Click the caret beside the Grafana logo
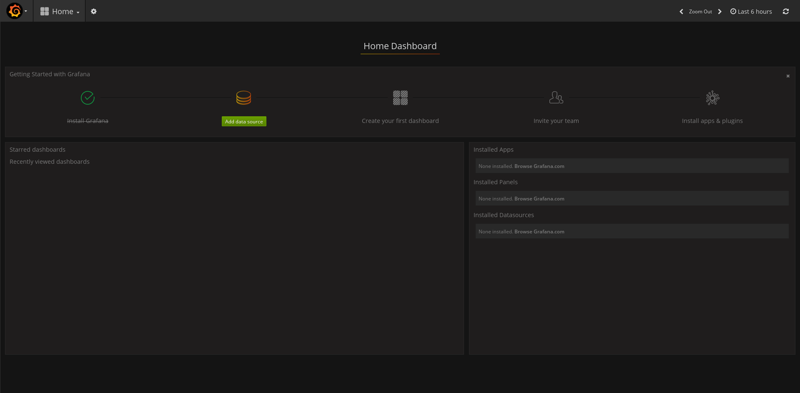The width and height of the screenshot is (800, 393). tap(26, 11)
